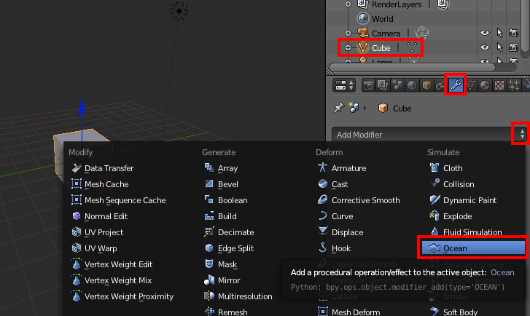Choose the Data Transfer modifier

coord(109,167)
